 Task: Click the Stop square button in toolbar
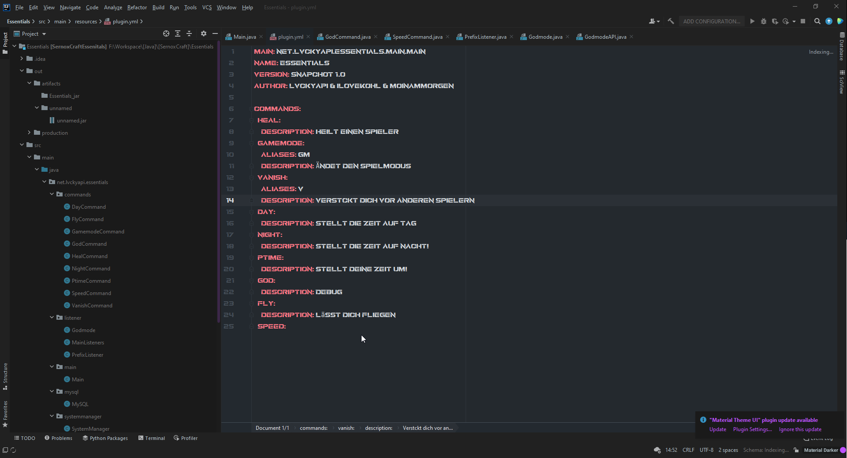(803, 21)
